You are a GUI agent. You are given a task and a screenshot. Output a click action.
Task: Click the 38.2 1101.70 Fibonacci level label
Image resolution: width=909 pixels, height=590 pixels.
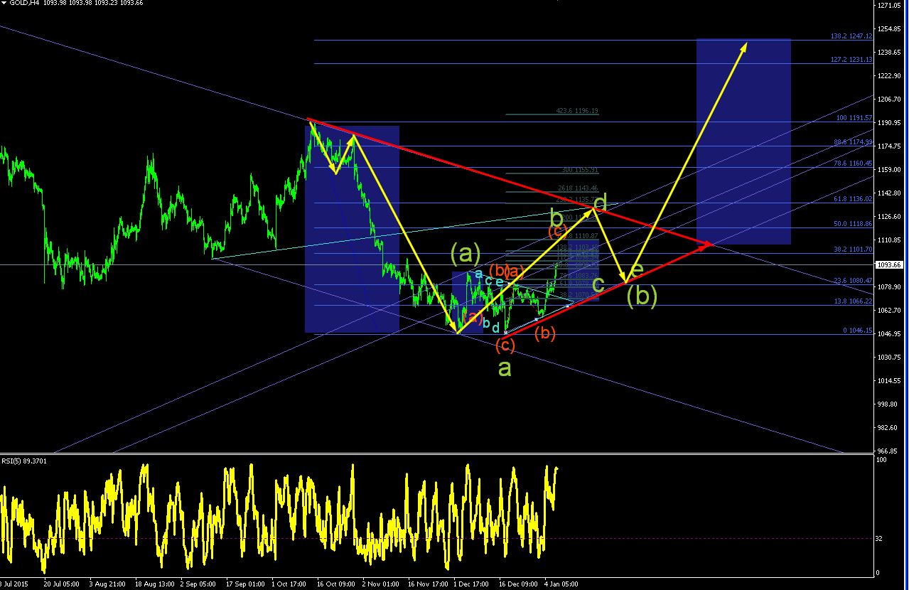(853, 250)
